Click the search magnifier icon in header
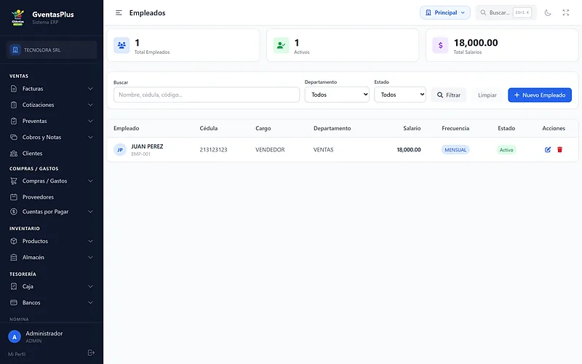This screenshot has width=582, height=364. pyautogui.click(x=483, y=12)
